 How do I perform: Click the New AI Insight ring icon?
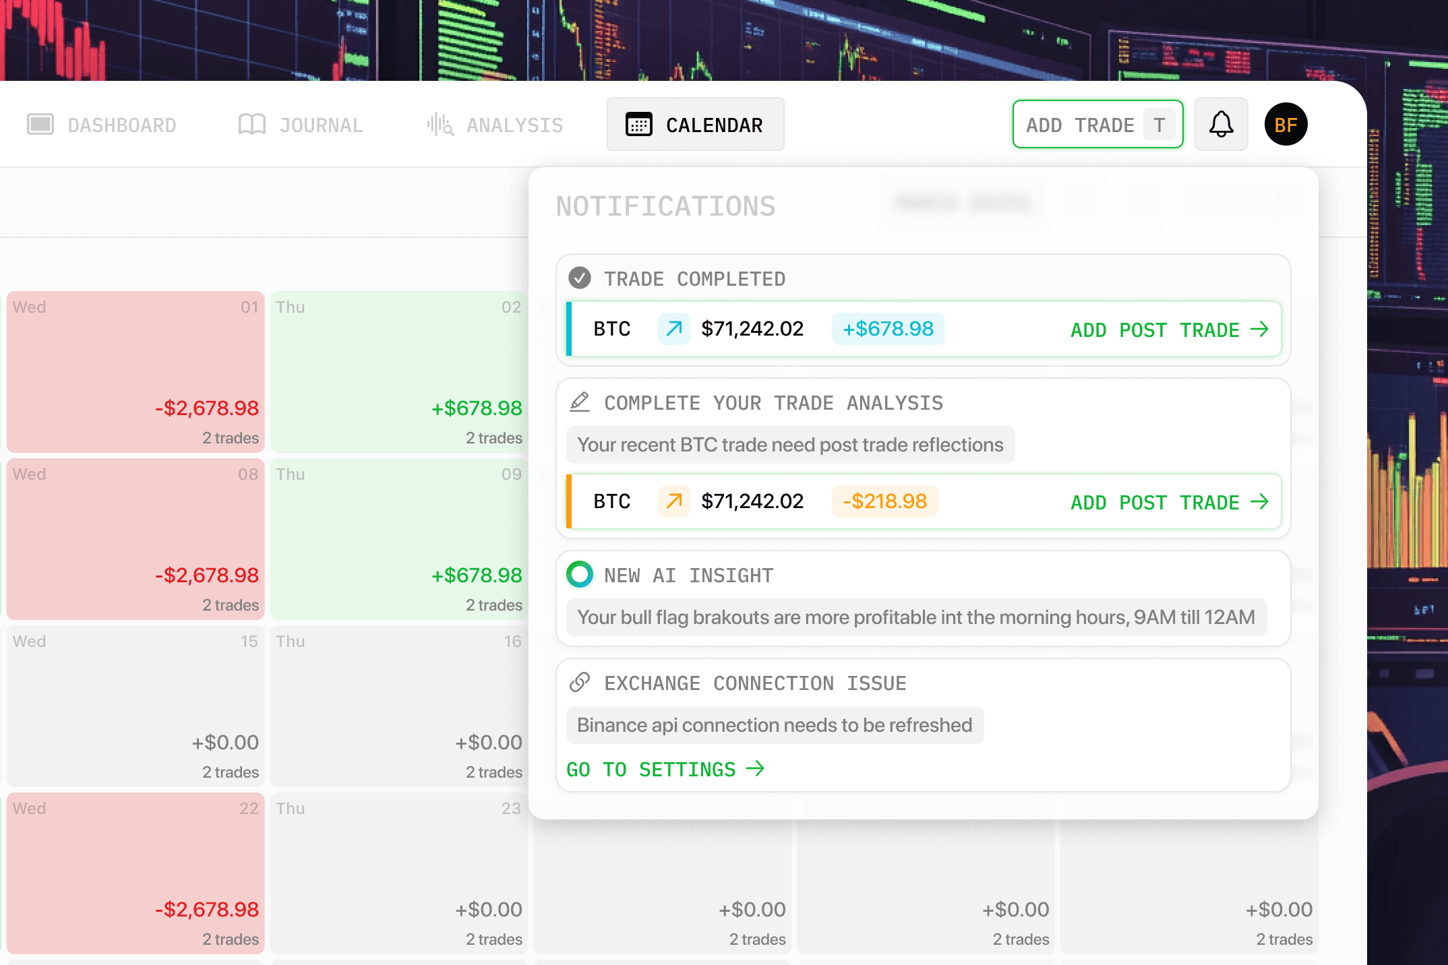579,575
